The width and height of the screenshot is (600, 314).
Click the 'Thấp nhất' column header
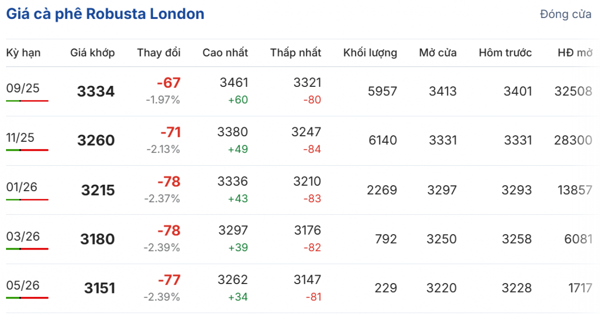click(x=296, y=53)
